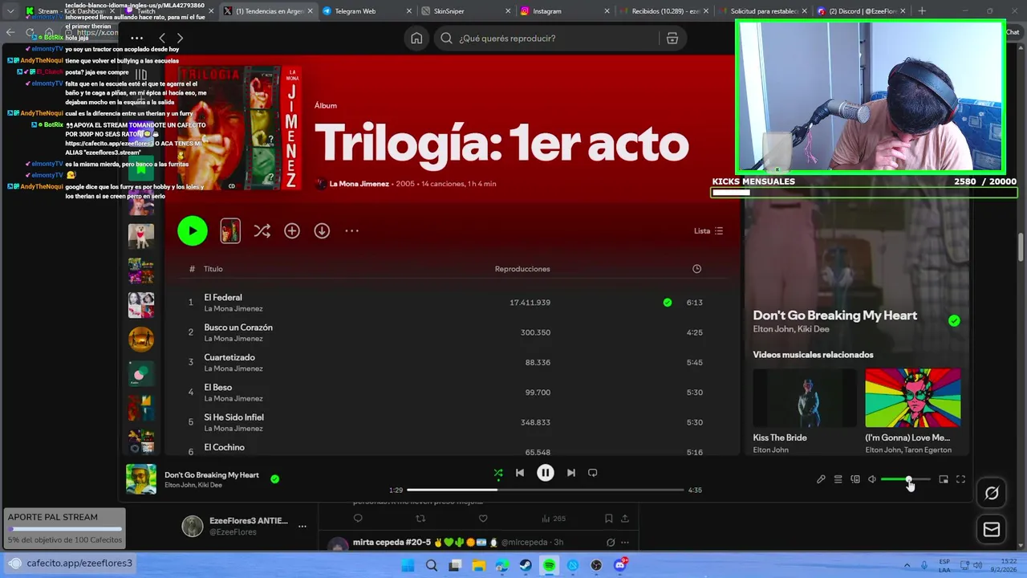Toggle album shuffle beside the play button
The height and width of the screenshot is (578, 1027).
[x=262, y=231]
